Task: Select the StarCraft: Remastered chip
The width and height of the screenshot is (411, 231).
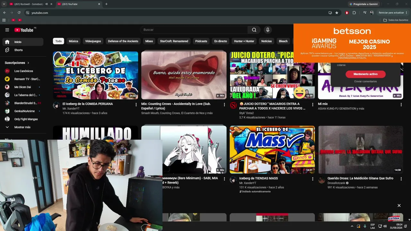Action: [174, 41]
